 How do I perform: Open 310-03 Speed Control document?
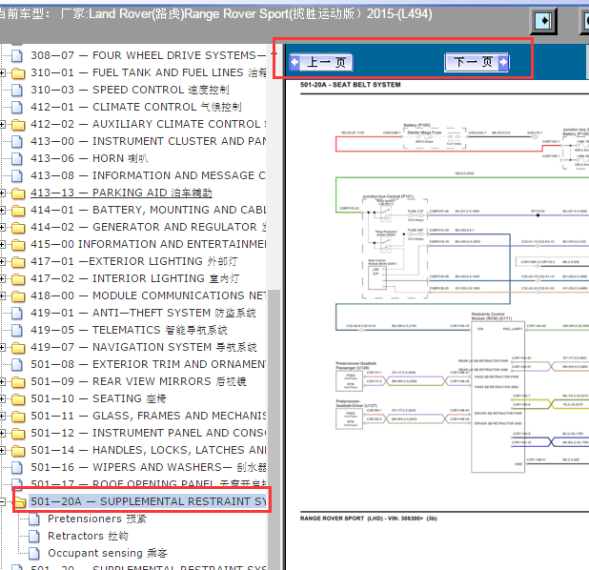click(x=130, y=90)
